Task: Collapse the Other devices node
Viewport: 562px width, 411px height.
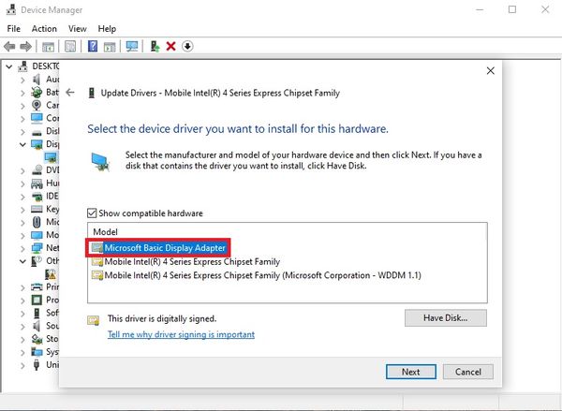Action: [22, 261]
